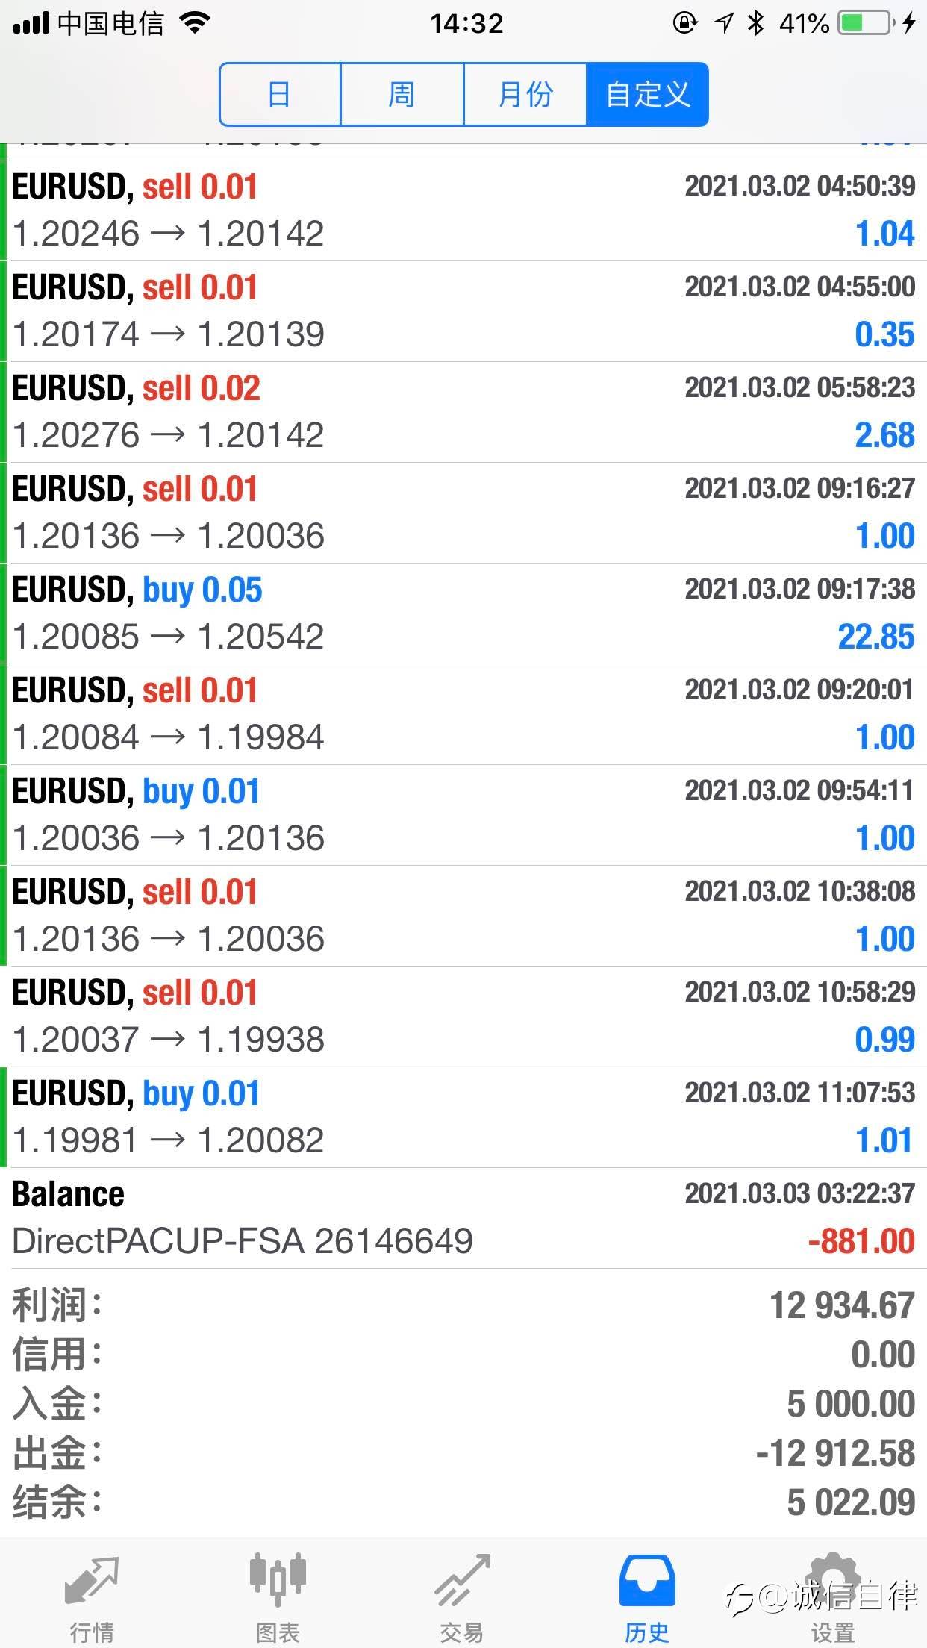Open EURUSD sell trade closed at 04:50:39
The image size is (927, 1648).
coord(463,210)
